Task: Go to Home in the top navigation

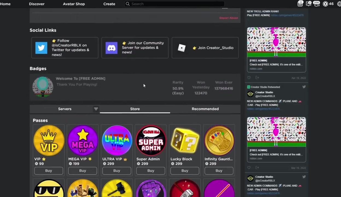Action: (x=5, y=4)
